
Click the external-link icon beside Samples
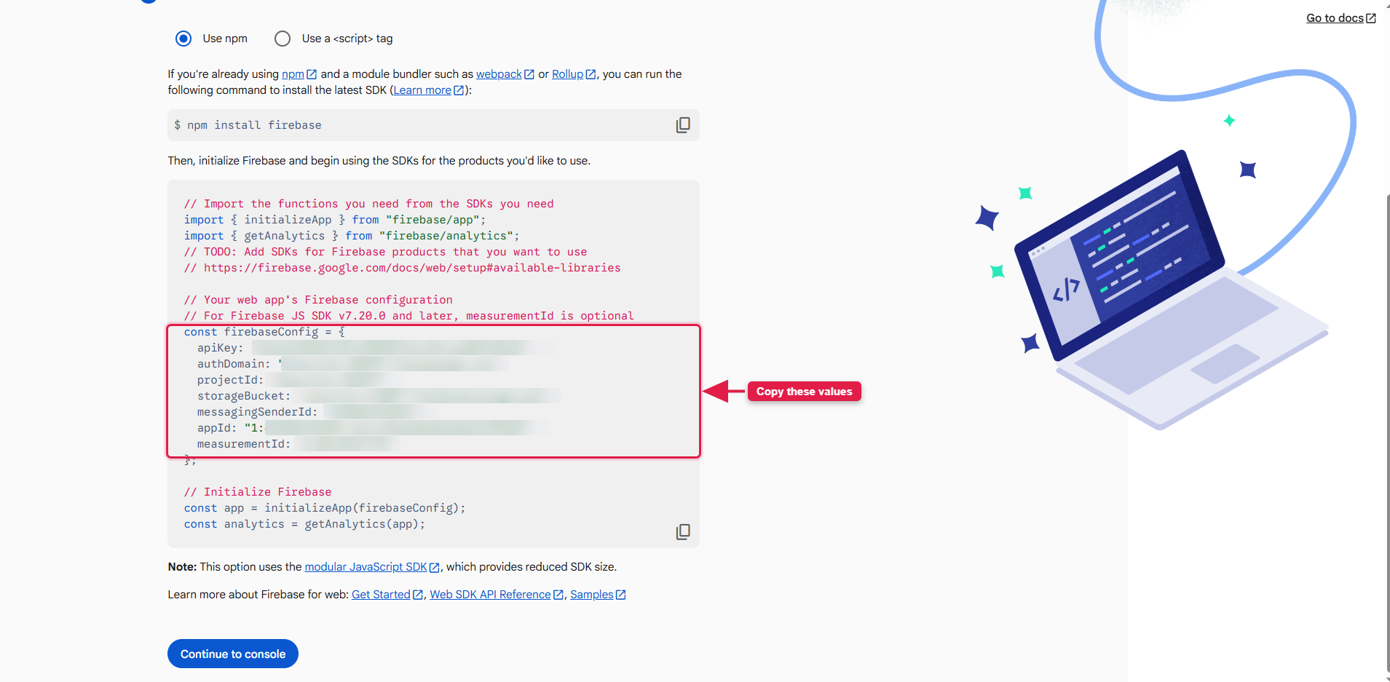(x=620, y=595)
